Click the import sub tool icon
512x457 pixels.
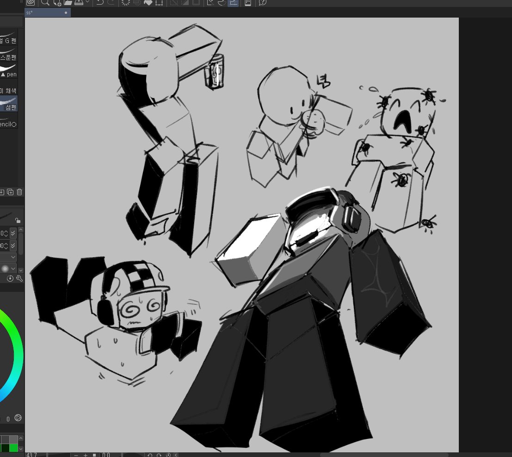[x=2, y=192]
